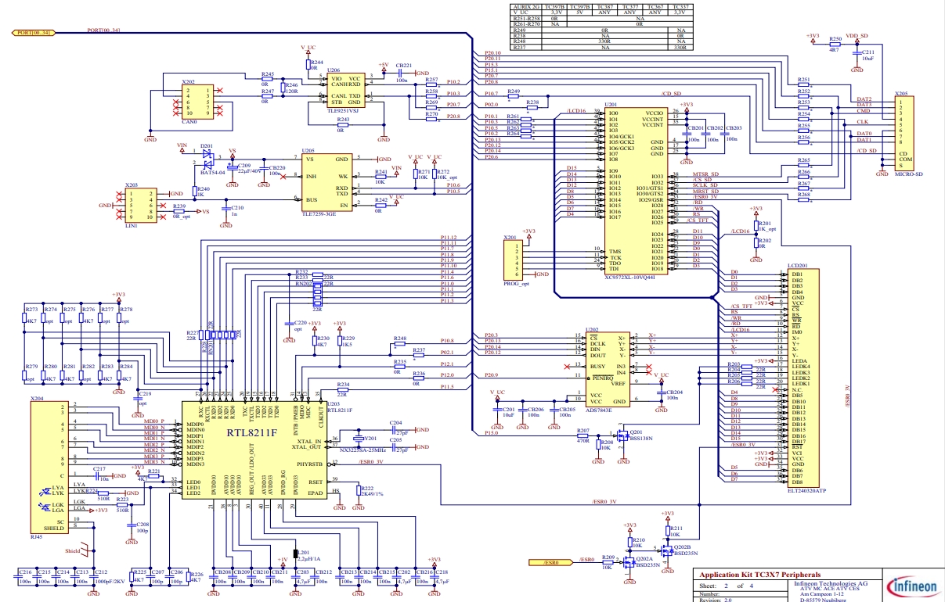Click the X202 connector designator
This screenshot has width=945, height=602.
(x=188, y=82)
